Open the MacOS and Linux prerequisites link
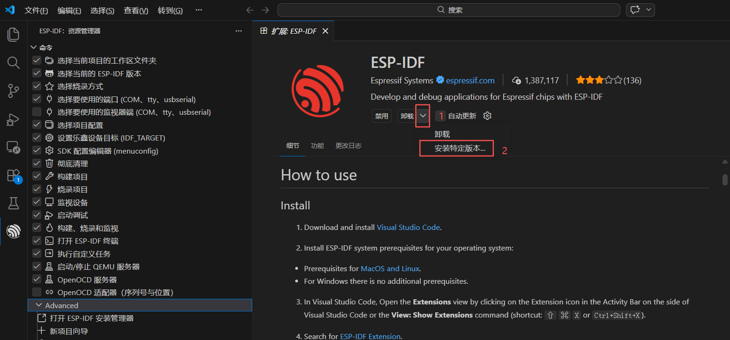Viewport: 730px width, 340px height. 390,268
